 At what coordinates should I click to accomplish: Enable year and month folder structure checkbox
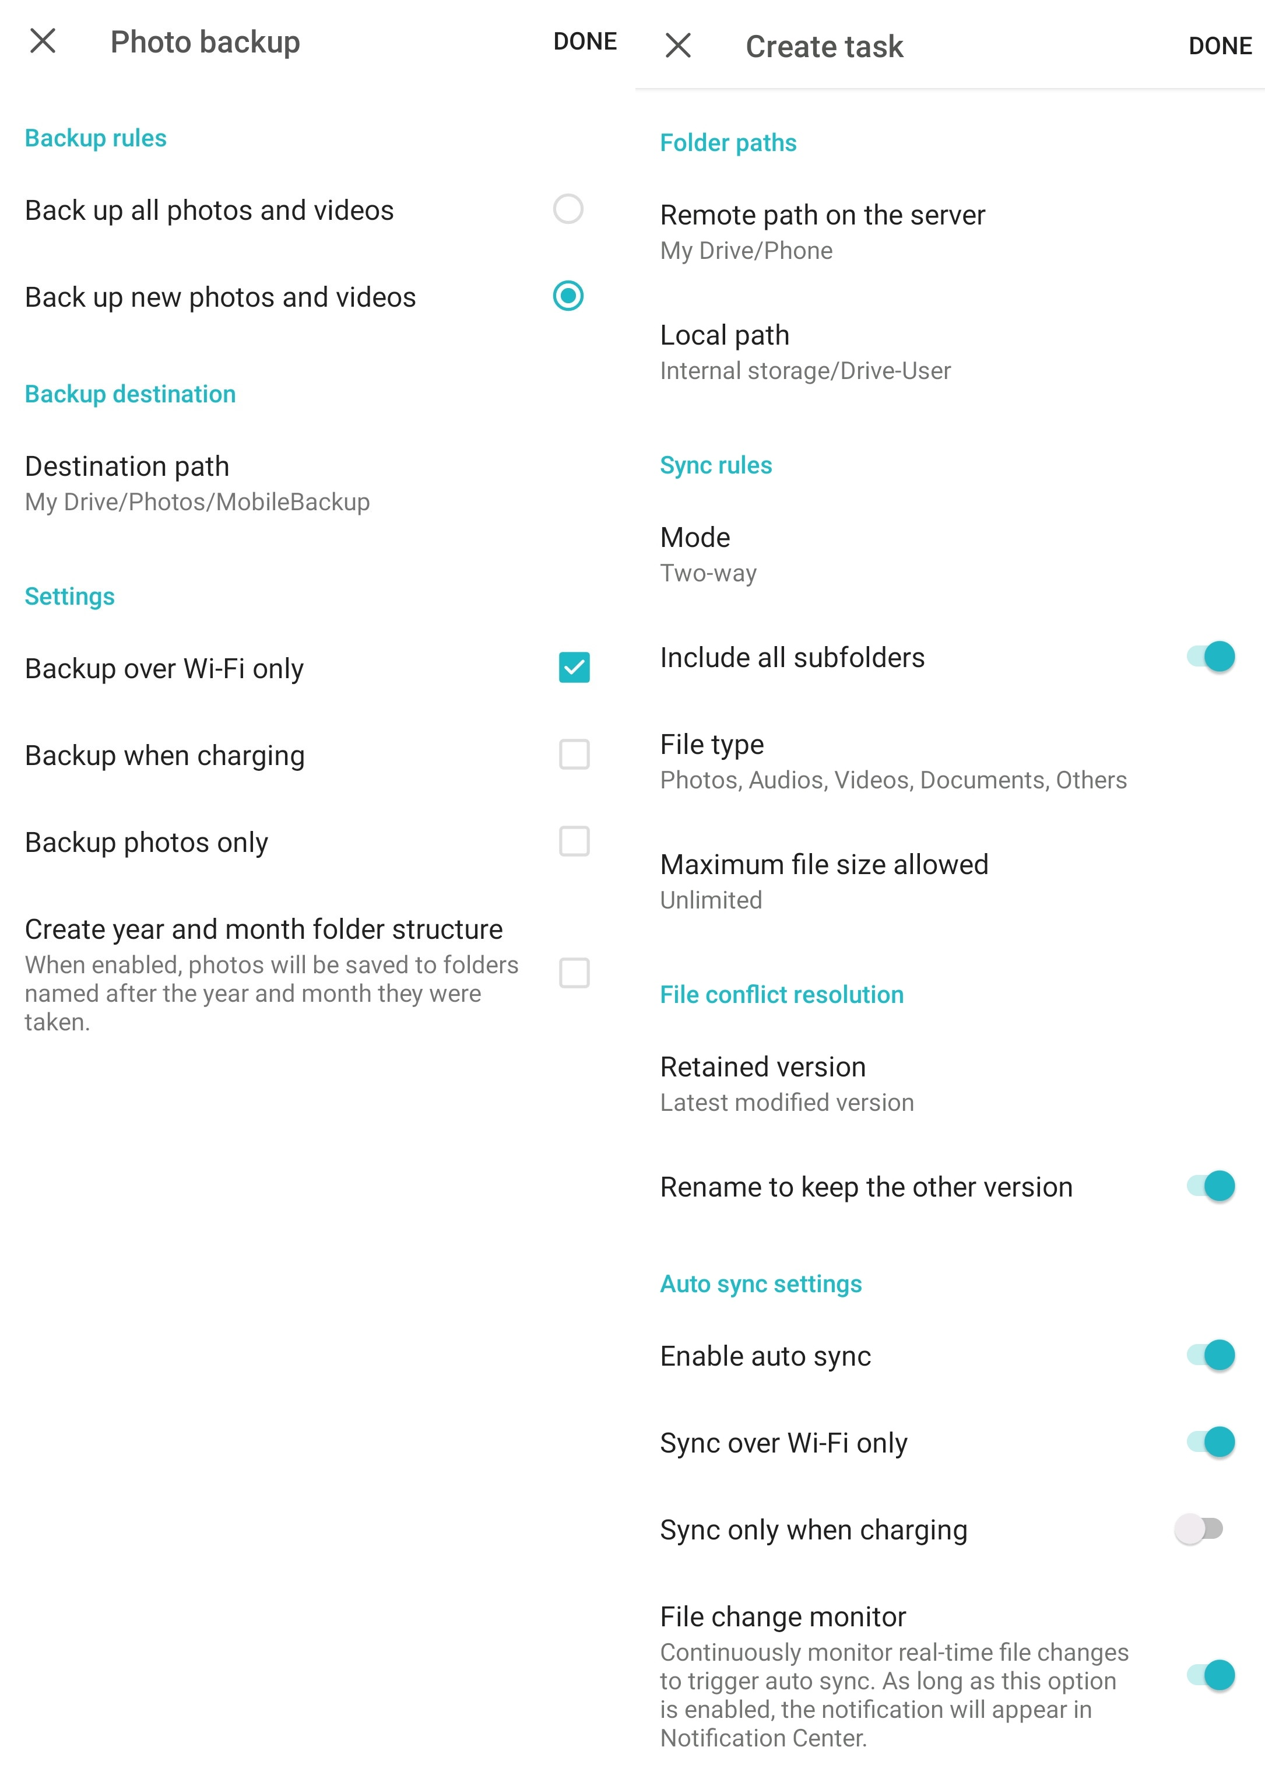coord(574,973)
